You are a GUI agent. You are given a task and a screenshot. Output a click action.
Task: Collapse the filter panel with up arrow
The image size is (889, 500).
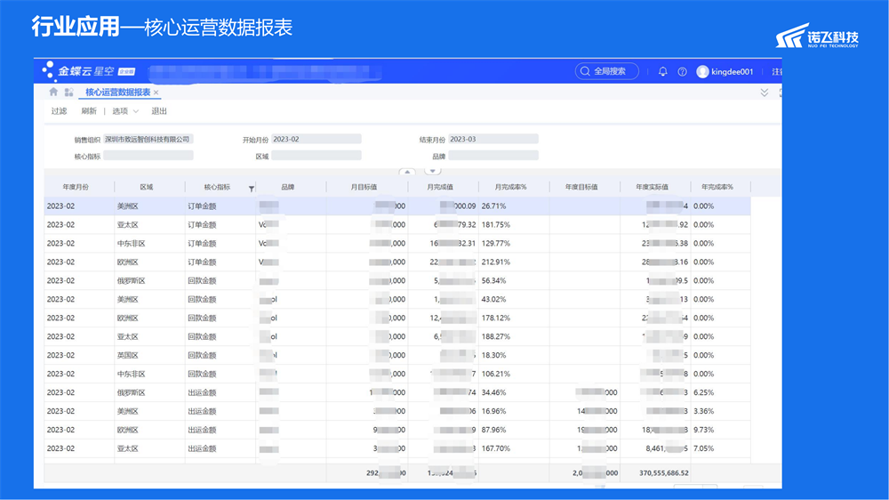[x=407, y=172]
